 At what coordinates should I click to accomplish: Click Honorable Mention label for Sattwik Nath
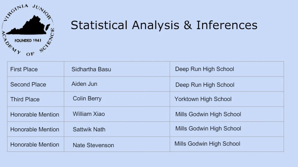35,130
